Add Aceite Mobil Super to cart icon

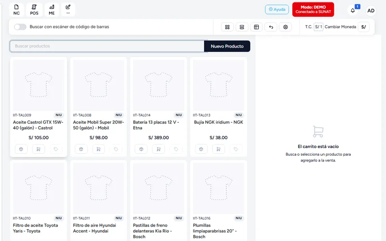98,149
